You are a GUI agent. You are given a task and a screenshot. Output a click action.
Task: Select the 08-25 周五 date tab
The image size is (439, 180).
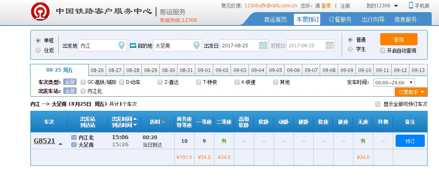[59, 70]
